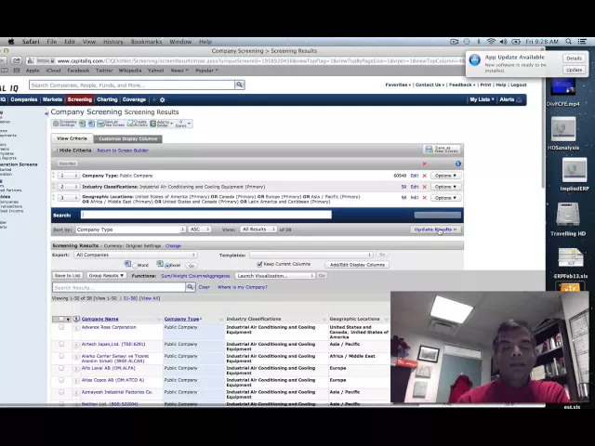Click Where is my Company? link
The image size is (595, 446).
pyautogui.click(x=243, y=287)
